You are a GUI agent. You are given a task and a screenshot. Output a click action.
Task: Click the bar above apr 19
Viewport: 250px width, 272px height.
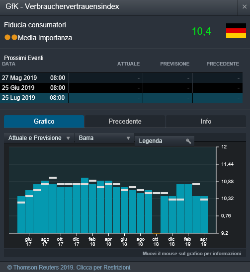click(204, 214)
